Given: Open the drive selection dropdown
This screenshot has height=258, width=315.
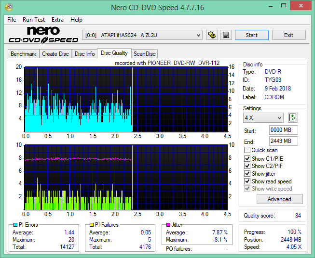Looking at the screenshot, I should pos(142,35).
